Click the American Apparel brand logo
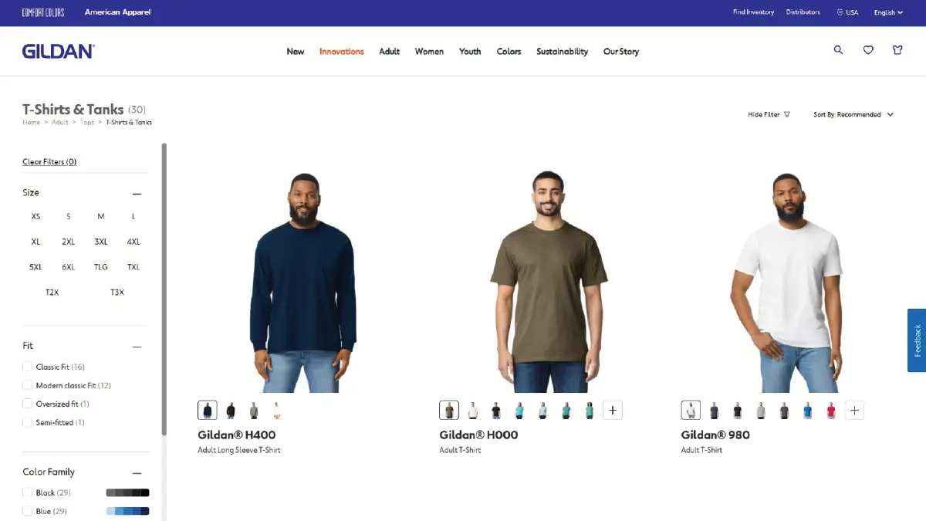 point(118,12)
